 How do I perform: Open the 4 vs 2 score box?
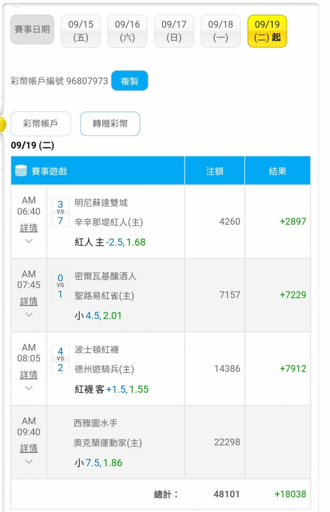[x=60, y=359]
